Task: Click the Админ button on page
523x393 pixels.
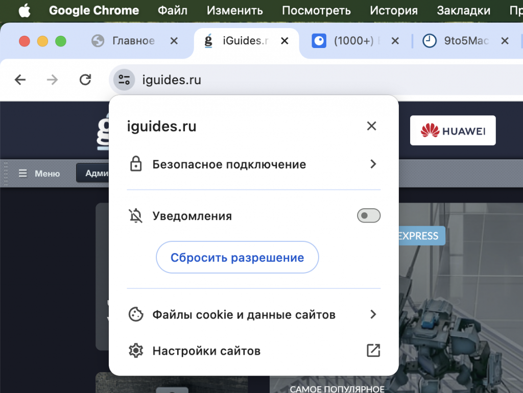Action: (93, 173)
